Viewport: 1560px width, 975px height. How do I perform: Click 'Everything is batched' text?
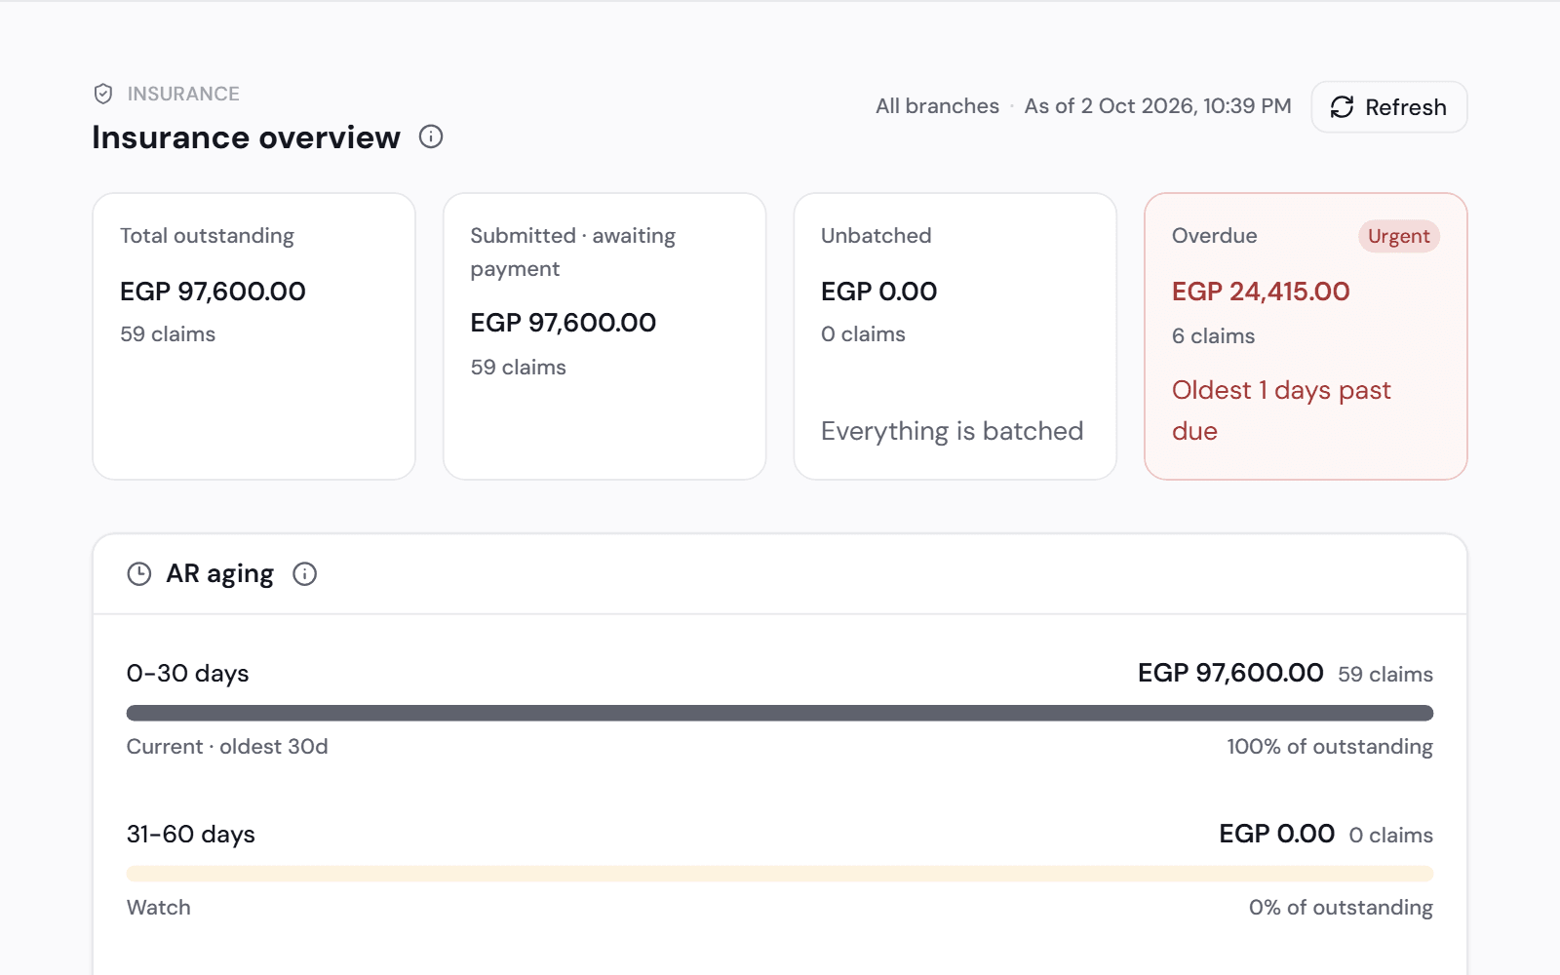(952, 431)
